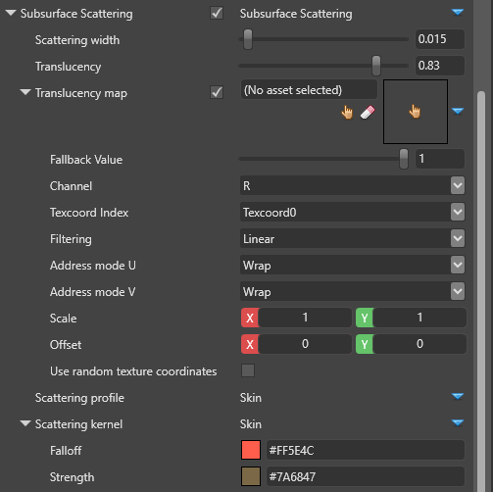Collapse the Scattering kernel section

[x=25, y=423]
